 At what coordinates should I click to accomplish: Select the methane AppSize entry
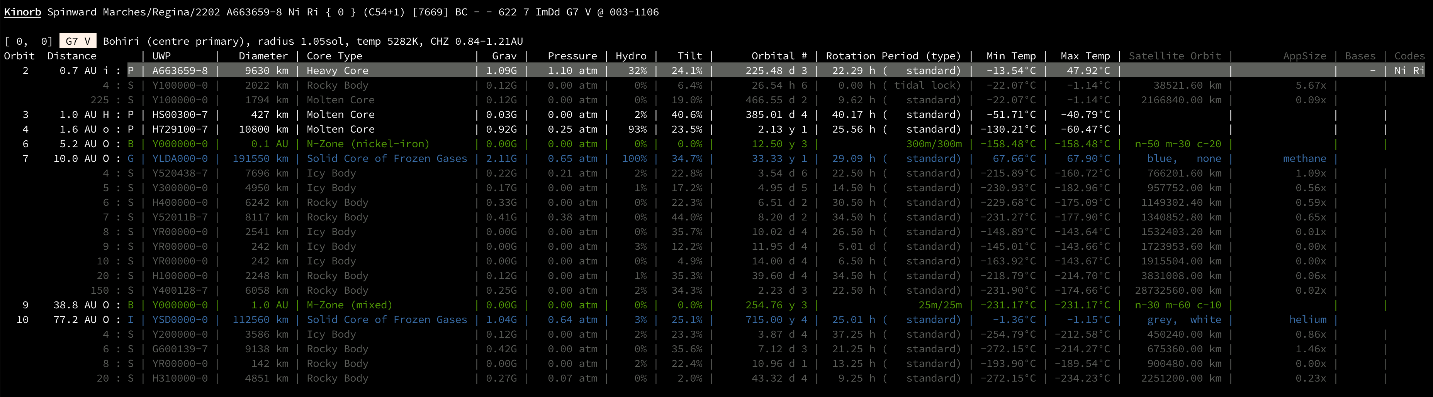click(x=1304, y=158)
